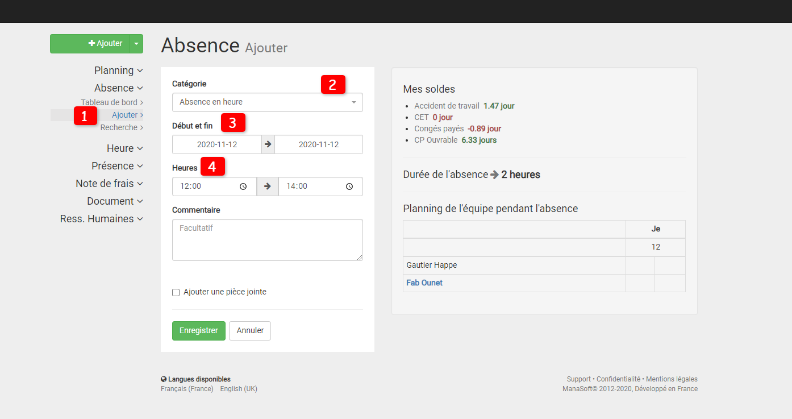The width and height of the screenshot is (792, 419).
Task: Expand the Ress. Humaines menu
Action: [x=101, y=219]
